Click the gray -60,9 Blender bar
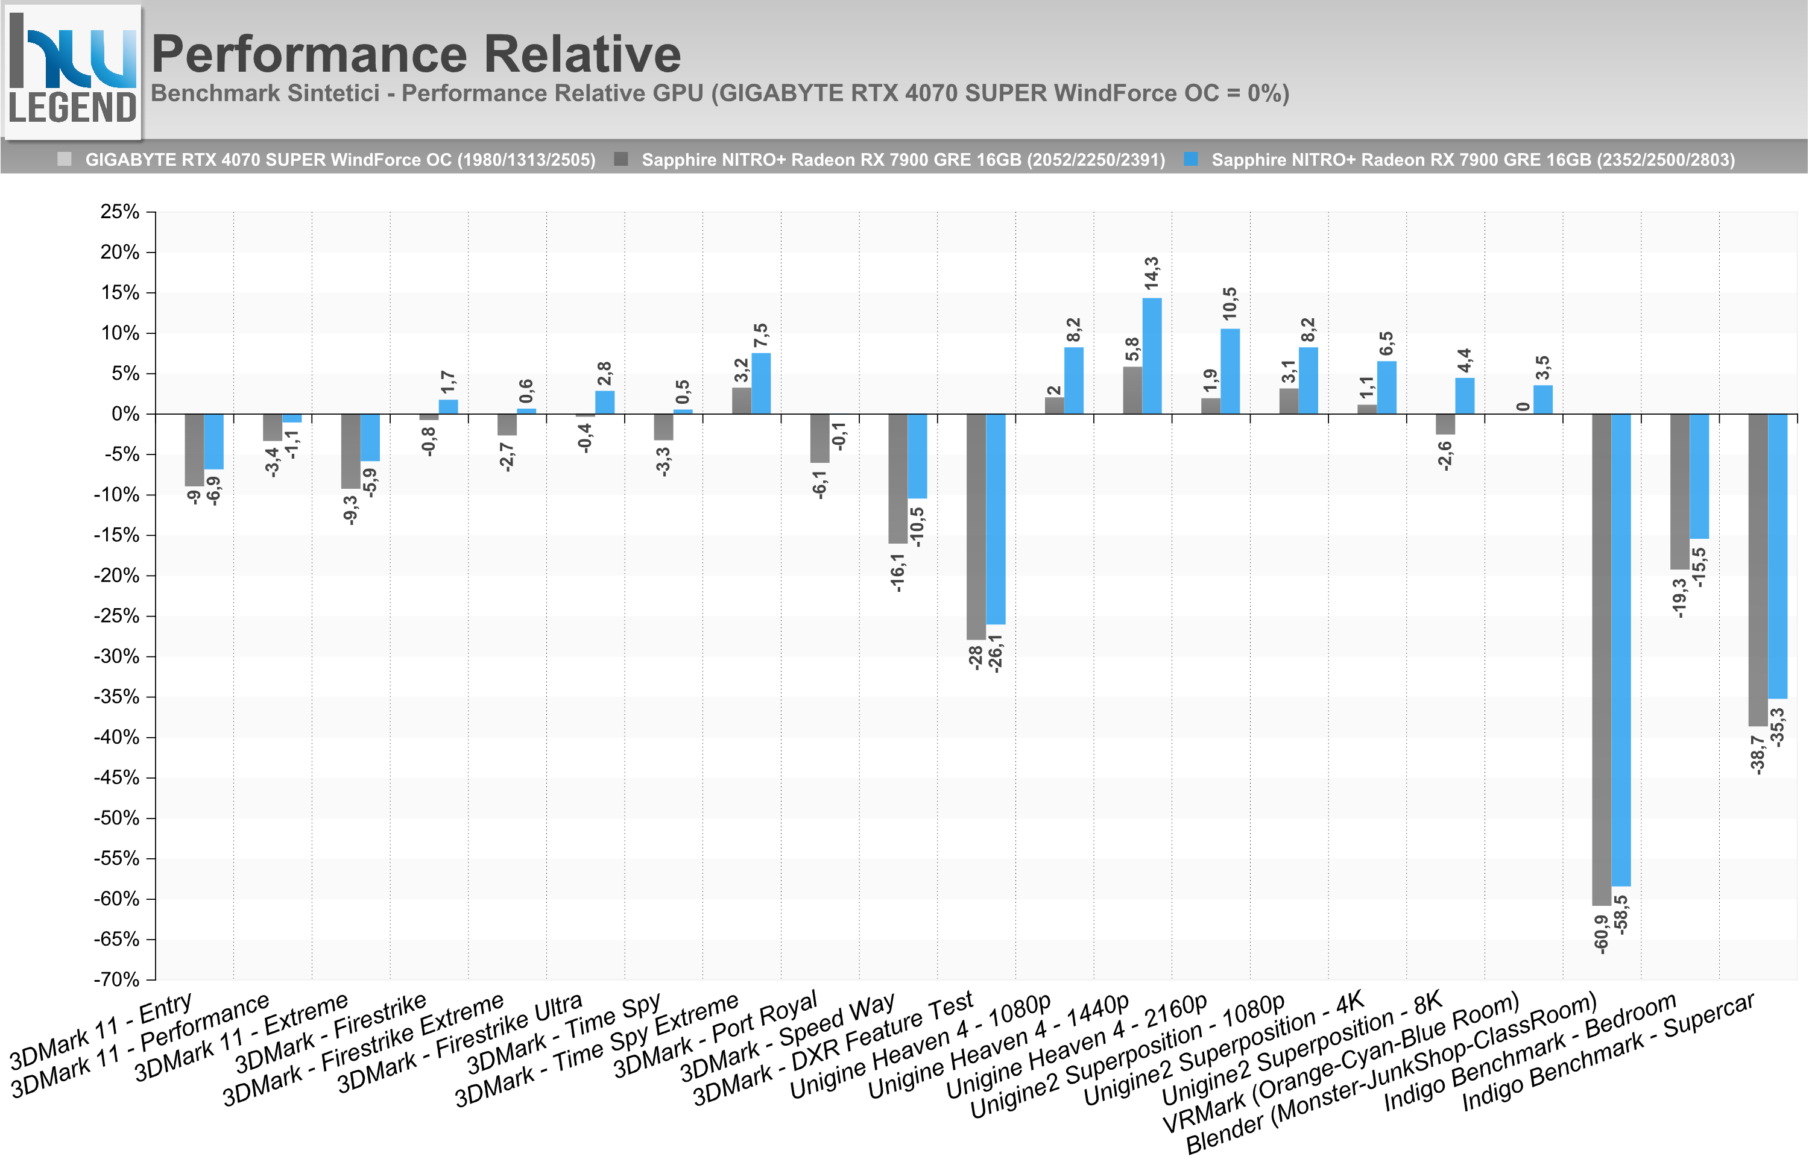 click(1602, 659)
